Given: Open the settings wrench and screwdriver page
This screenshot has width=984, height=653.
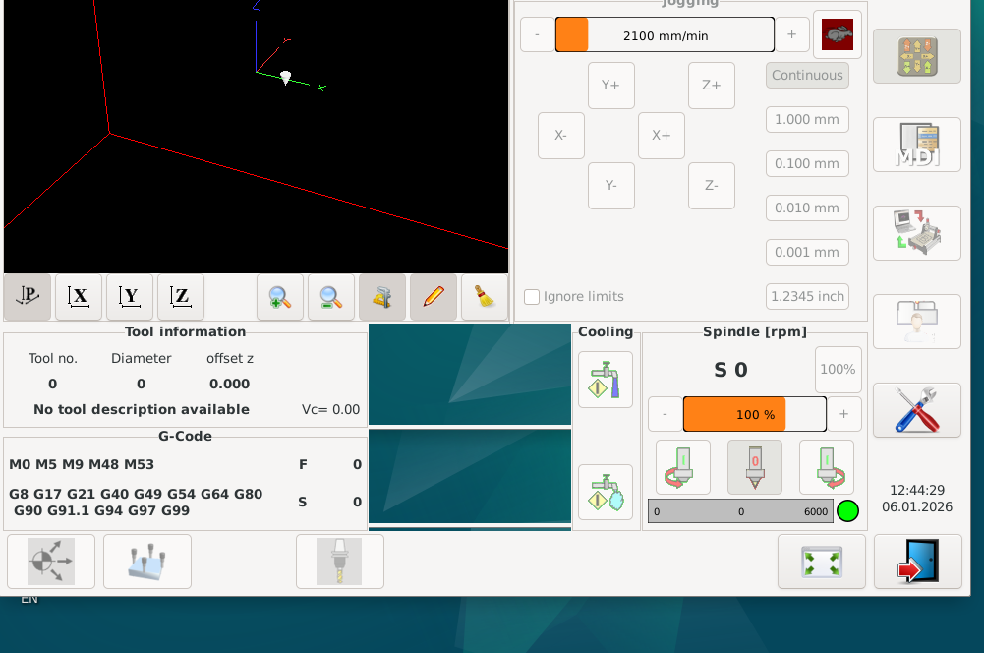Looking at the screenshot, I should 916,410.
